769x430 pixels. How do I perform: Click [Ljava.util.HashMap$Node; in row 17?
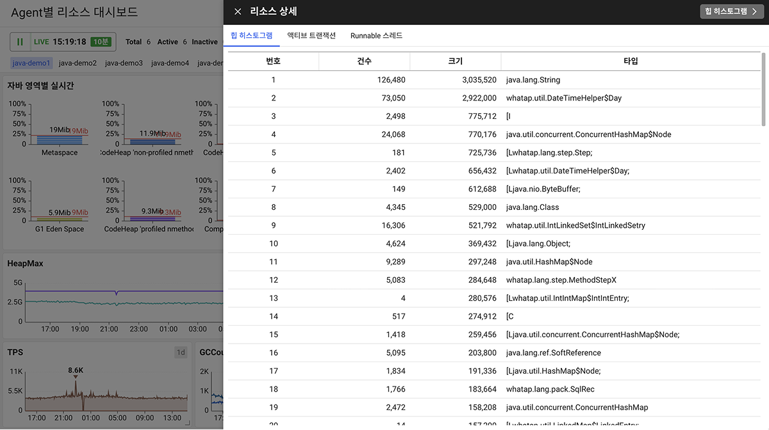click(554, 371)
